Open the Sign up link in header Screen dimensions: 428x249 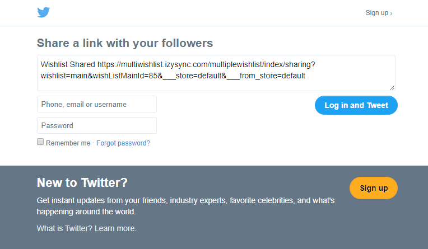pyautogui.click(x=376, y=13)
